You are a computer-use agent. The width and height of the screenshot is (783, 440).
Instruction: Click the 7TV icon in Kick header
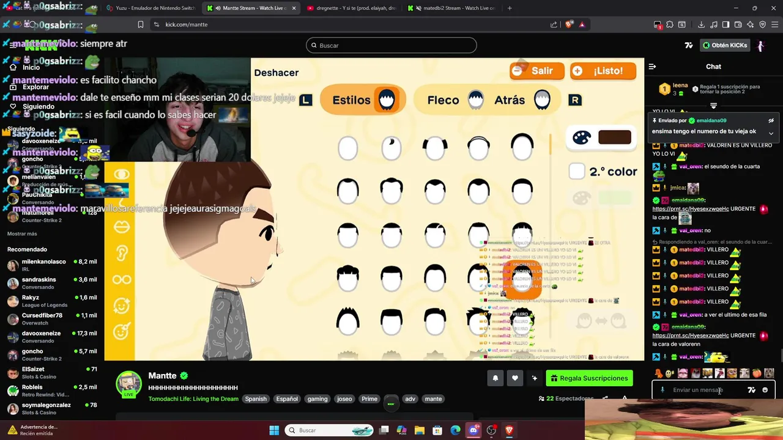[689, 45]
